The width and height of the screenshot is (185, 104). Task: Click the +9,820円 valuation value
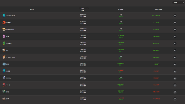coord(121,36)
